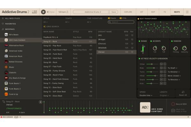Select the Dry Beats & Songs MIDIpak icon
This screenshot has width=191, height=127.
(6, 78)
